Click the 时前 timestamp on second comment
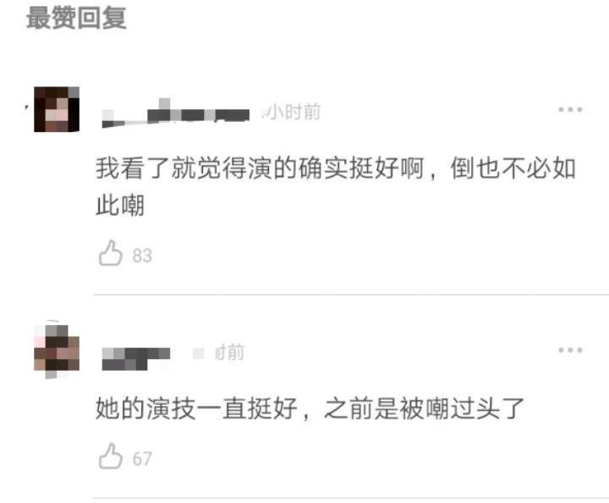609x503 pixels. pyautogui.click(x=229, y=352)
